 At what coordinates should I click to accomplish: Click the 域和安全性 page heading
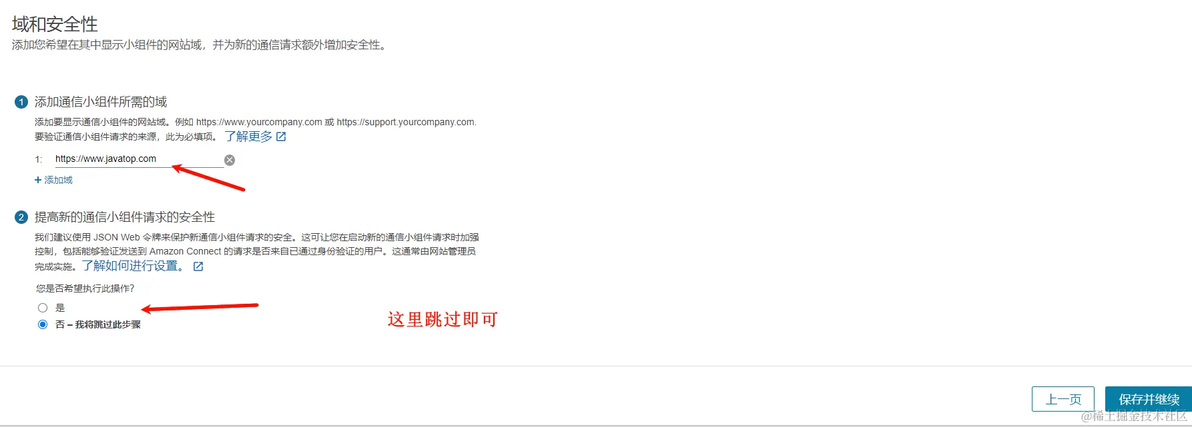55,25
